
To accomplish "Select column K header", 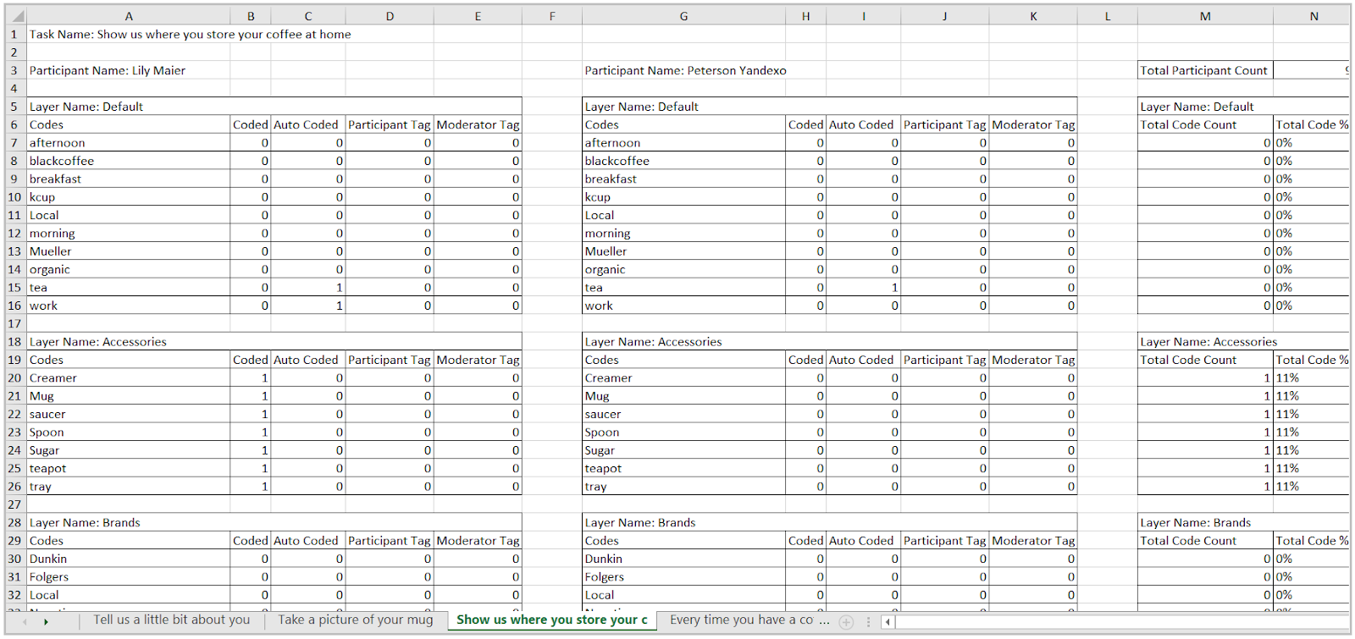I will (1033, 16).
